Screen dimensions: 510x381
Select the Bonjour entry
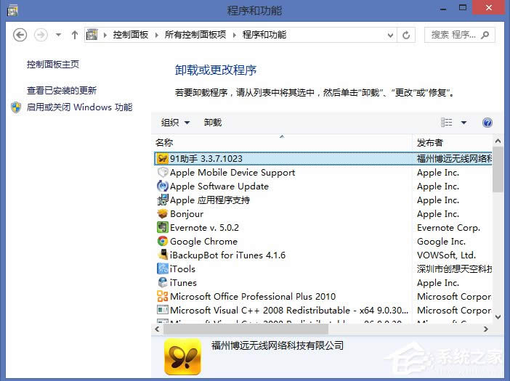coord(323,214)
